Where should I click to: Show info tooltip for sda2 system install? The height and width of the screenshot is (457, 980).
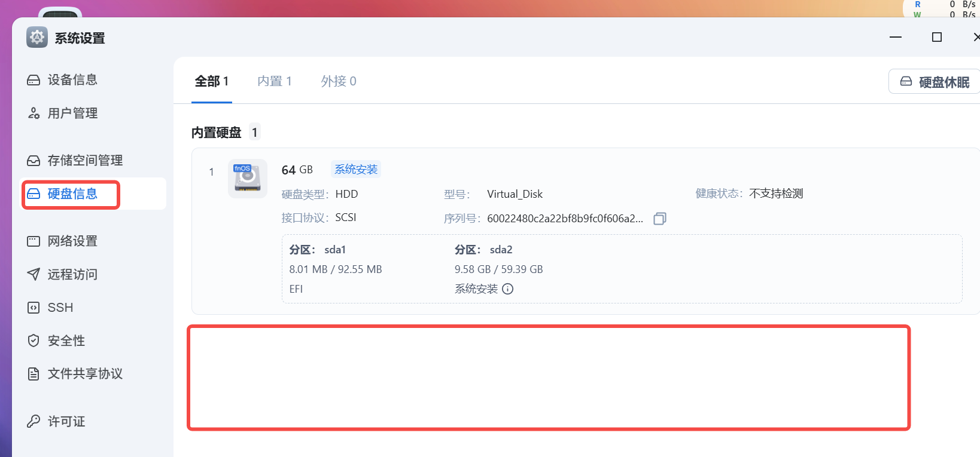(508, 289)
